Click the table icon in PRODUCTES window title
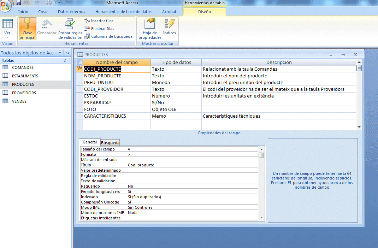Viewport: 378px width, 248px height. 80,54
